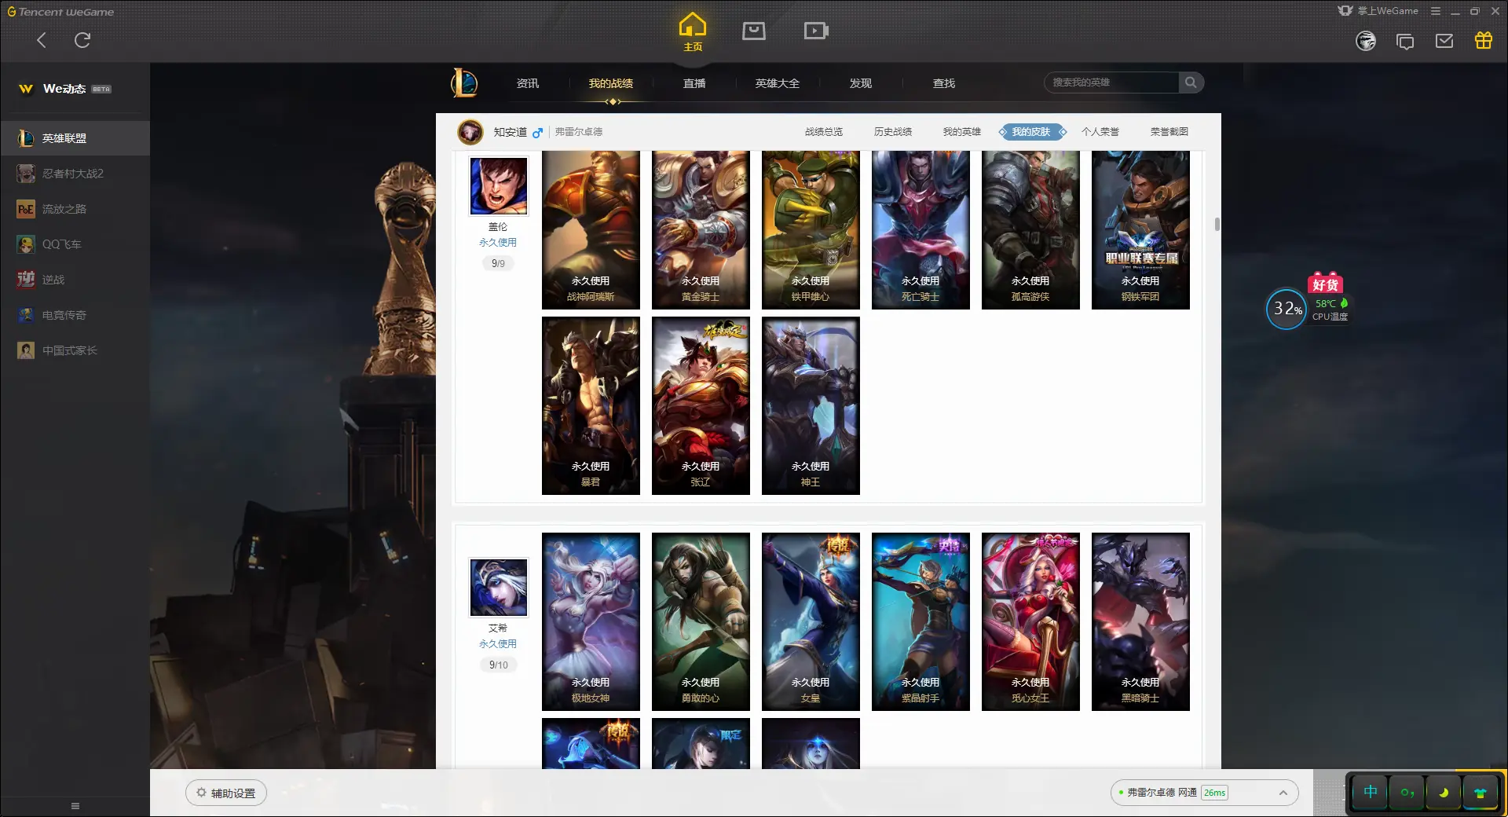Click the search magnifier button

click(1191, 82)
